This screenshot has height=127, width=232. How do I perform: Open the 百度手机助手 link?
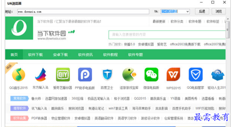coord(181,109)
